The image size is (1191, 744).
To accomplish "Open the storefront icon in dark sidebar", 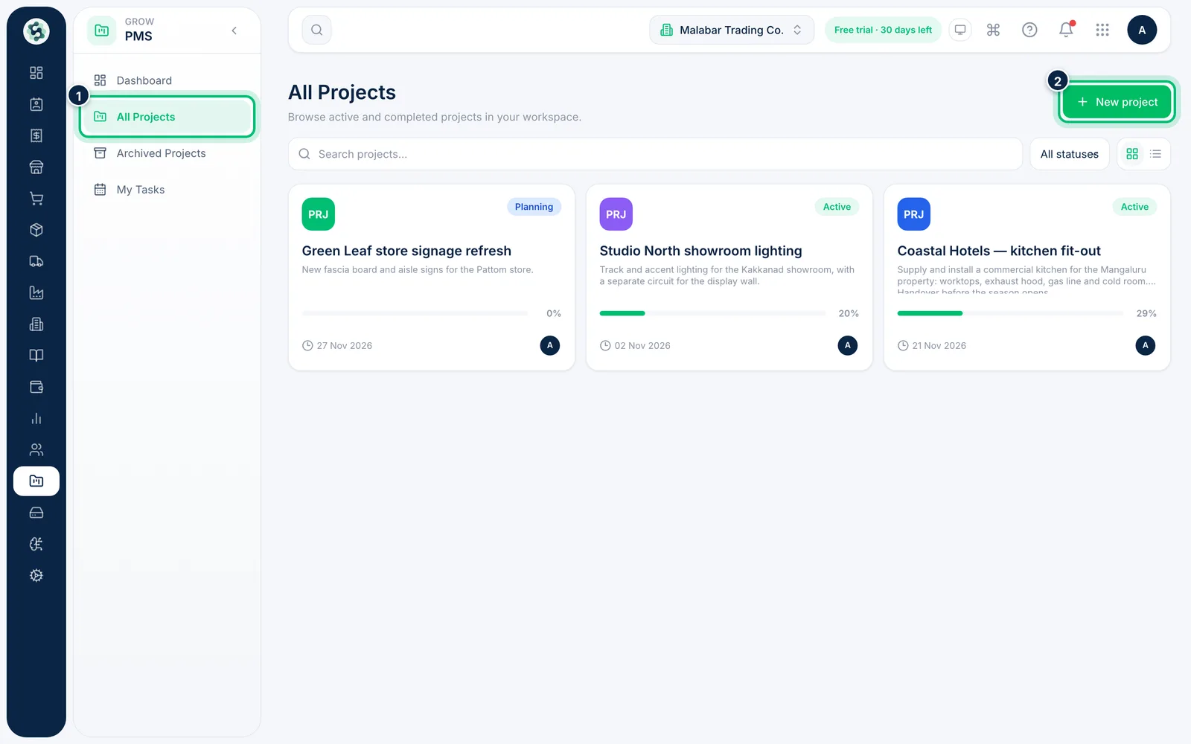I will pos(36,167).
